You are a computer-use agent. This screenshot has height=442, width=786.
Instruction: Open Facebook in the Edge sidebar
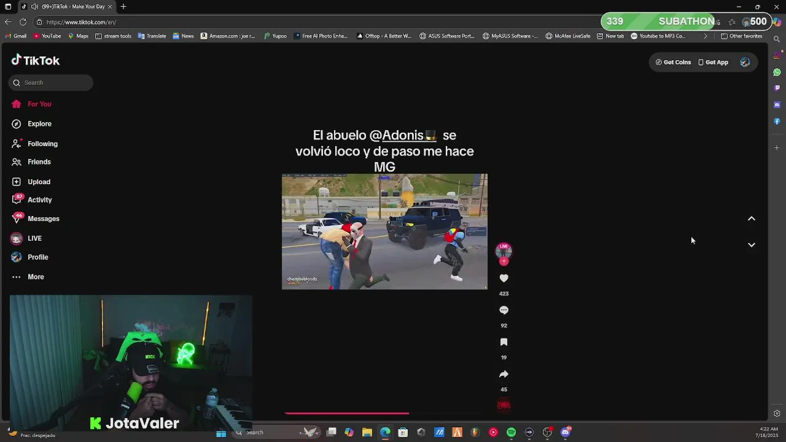click(x=777, y=122)
